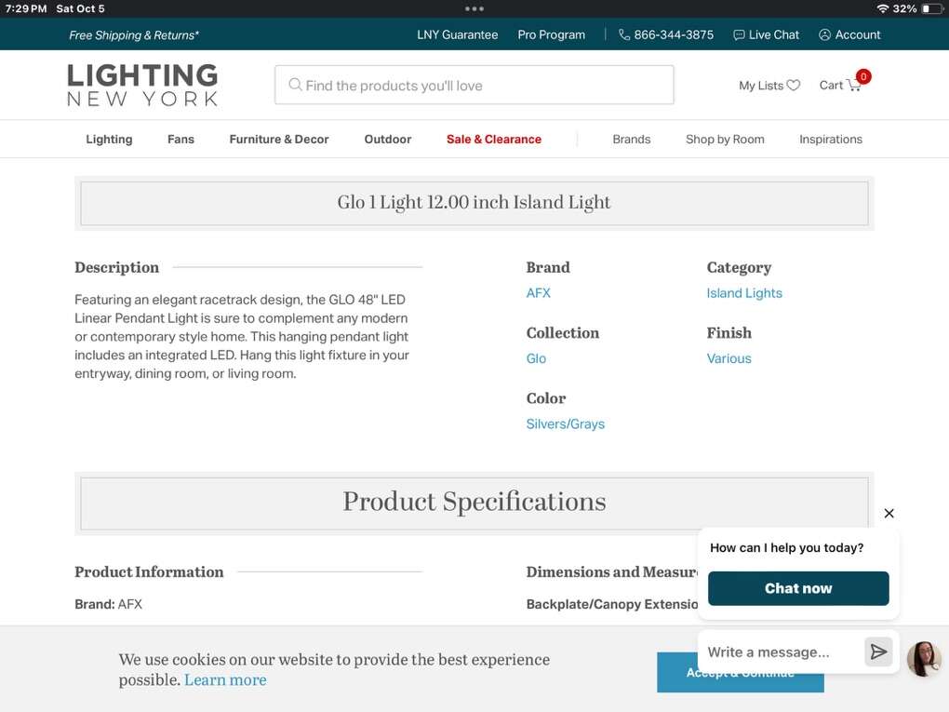Close the chat popup with X
The image size is (949, 712).
click(x=889, y=513)
